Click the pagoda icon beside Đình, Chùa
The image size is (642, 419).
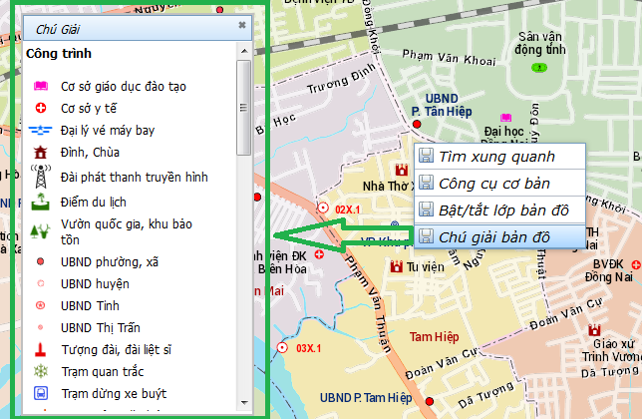click(41, 152)
